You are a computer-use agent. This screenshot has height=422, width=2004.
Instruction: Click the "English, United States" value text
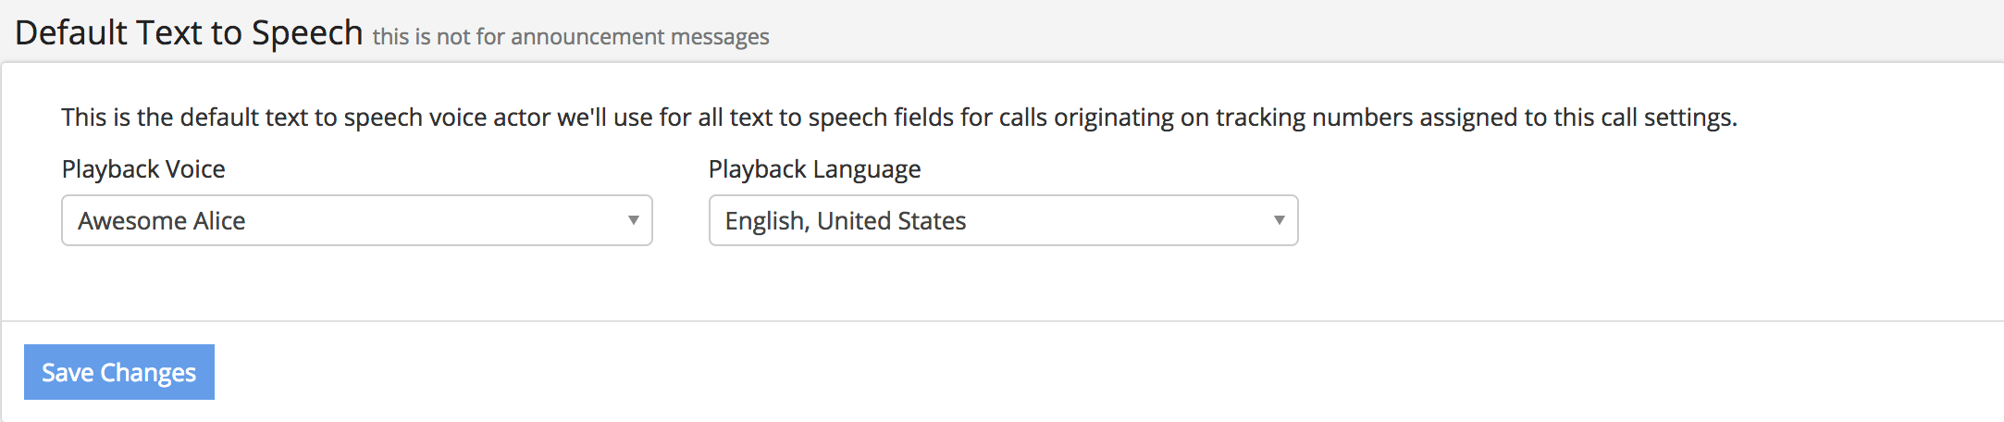[x=846, y=221]
